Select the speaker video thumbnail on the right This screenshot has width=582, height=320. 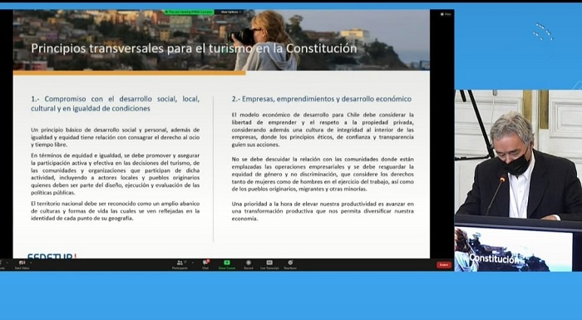(518, 155)
